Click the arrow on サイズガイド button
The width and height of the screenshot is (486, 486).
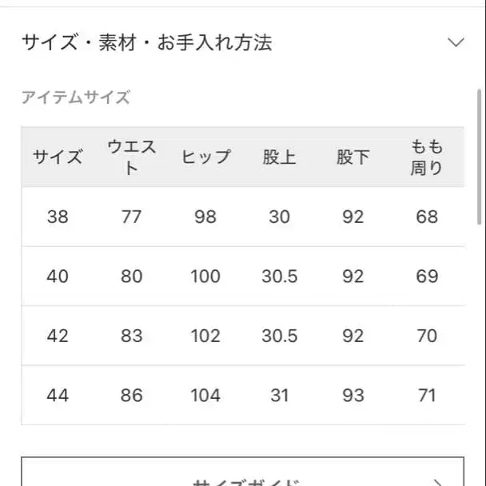click(x=438, y=482)
